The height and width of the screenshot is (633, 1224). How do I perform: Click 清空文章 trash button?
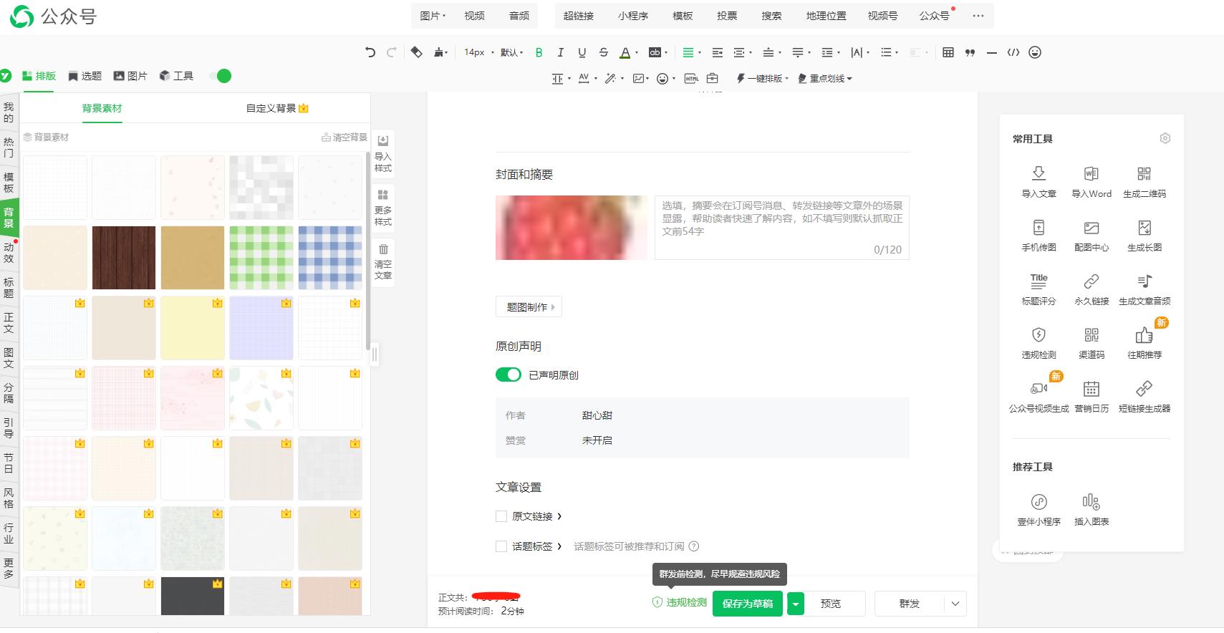click(383, 261)
